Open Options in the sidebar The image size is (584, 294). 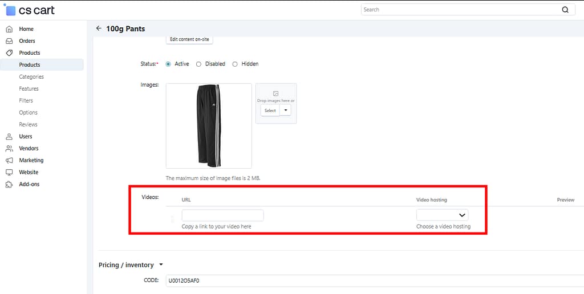click(x=29, y=112)
